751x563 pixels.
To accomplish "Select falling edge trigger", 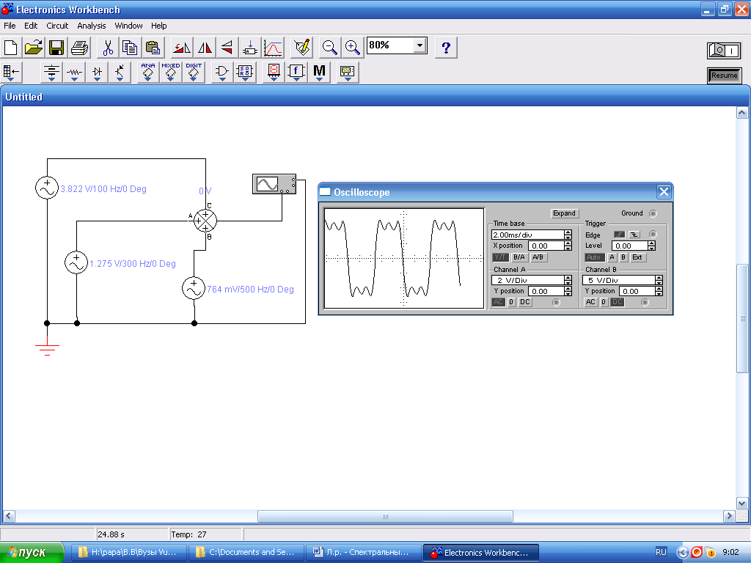I will point(634,235).
